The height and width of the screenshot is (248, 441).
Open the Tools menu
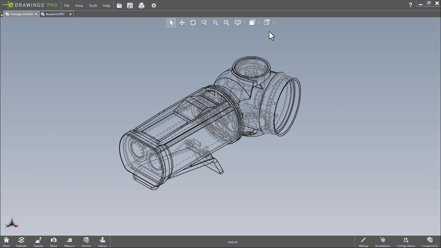[x=93, y=5]
